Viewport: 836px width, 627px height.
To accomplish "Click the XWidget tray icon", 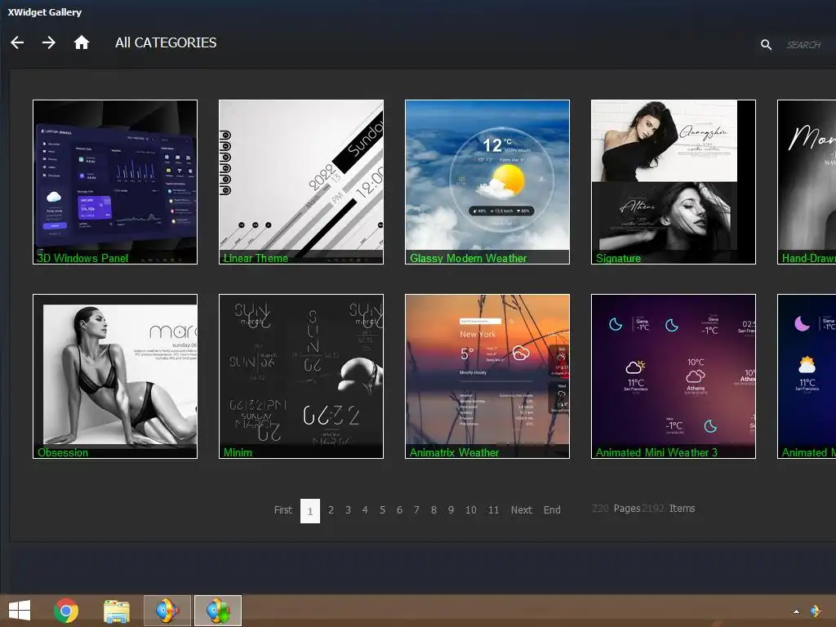I will 816,611.
